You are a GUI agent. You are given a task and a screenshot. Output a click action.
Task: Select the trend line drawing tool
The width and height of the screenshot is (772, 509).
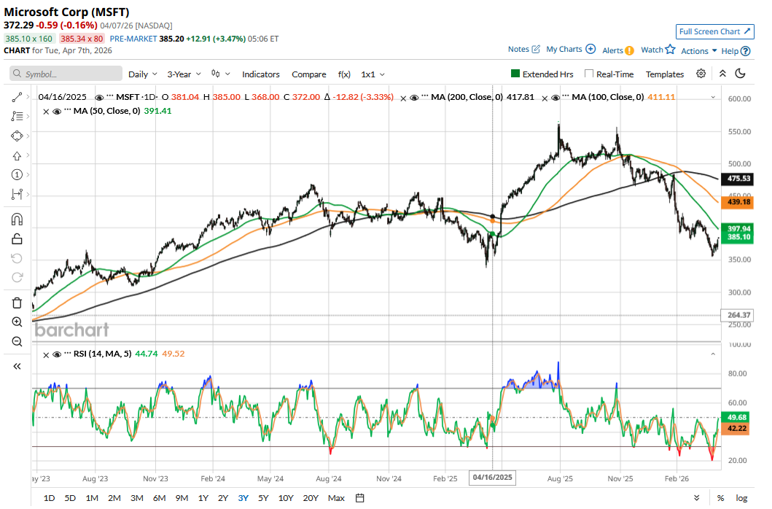coord(17,97)
